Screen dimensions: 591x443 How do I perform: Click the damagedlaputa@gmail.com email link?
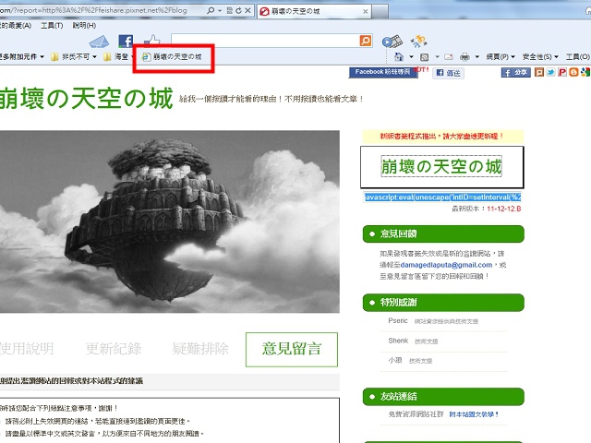pos(446,265)
